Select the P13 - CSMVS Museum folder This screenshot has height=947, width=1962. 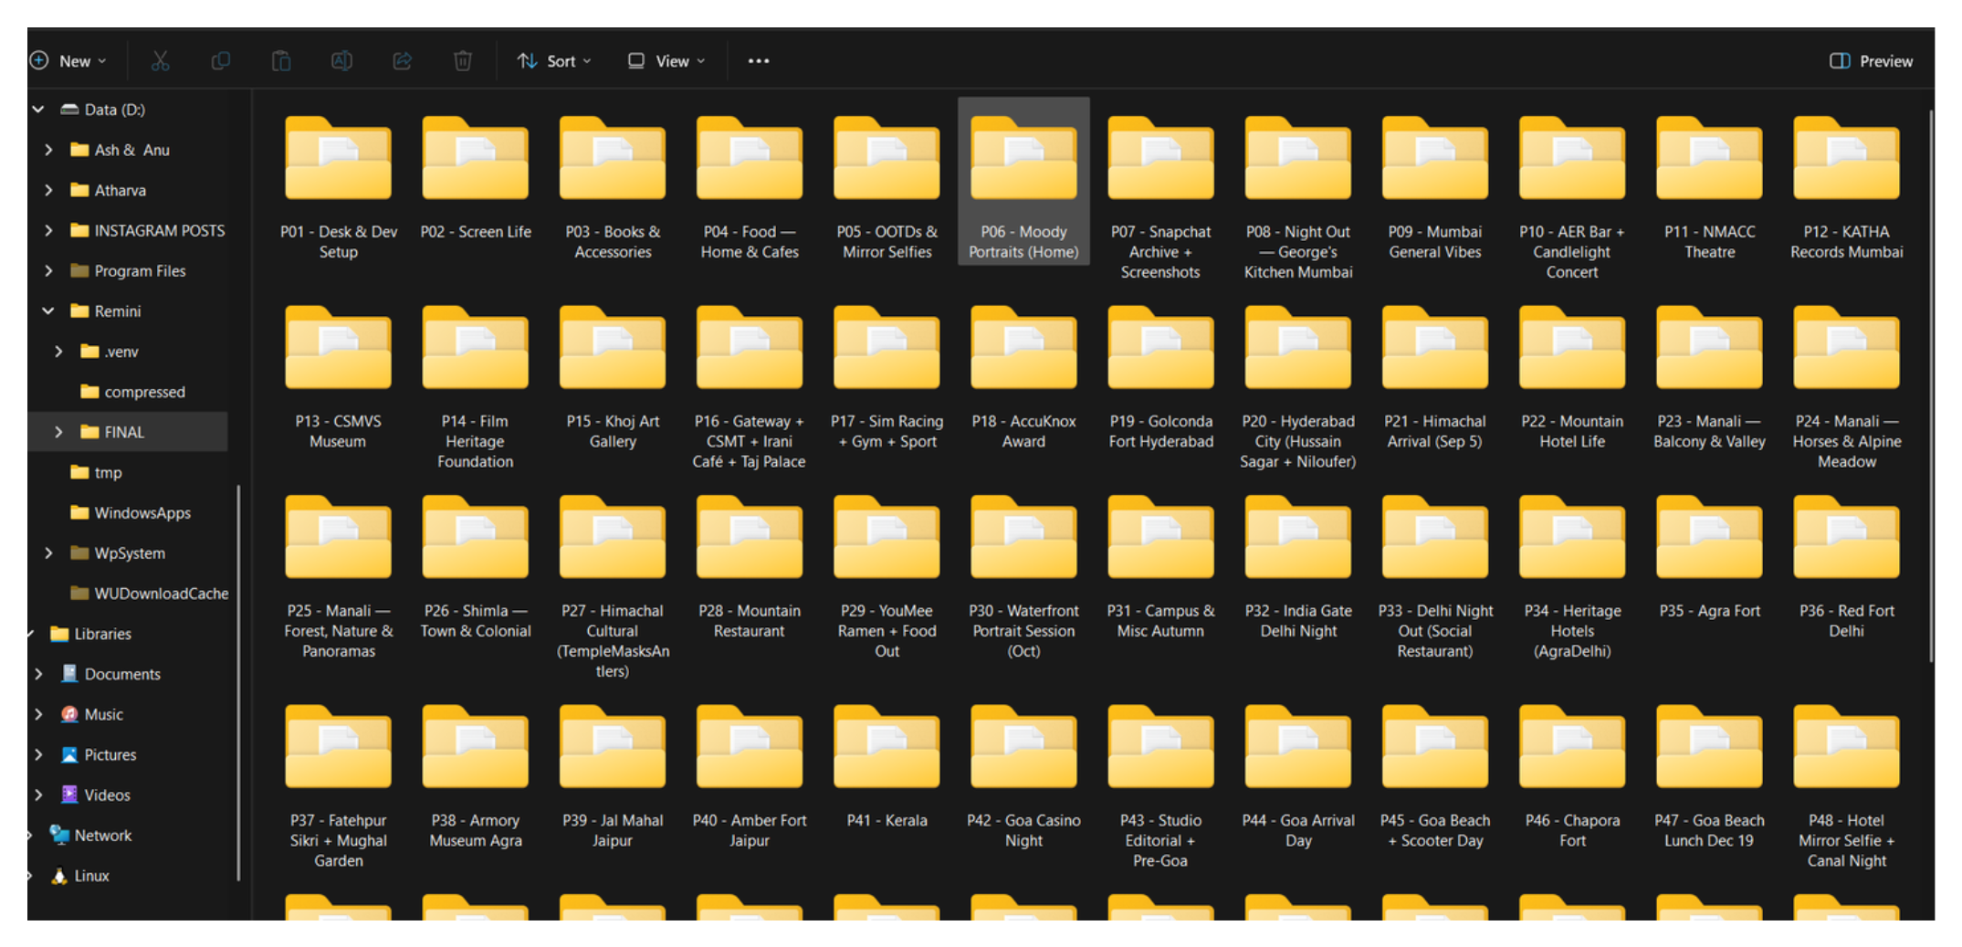339,378
